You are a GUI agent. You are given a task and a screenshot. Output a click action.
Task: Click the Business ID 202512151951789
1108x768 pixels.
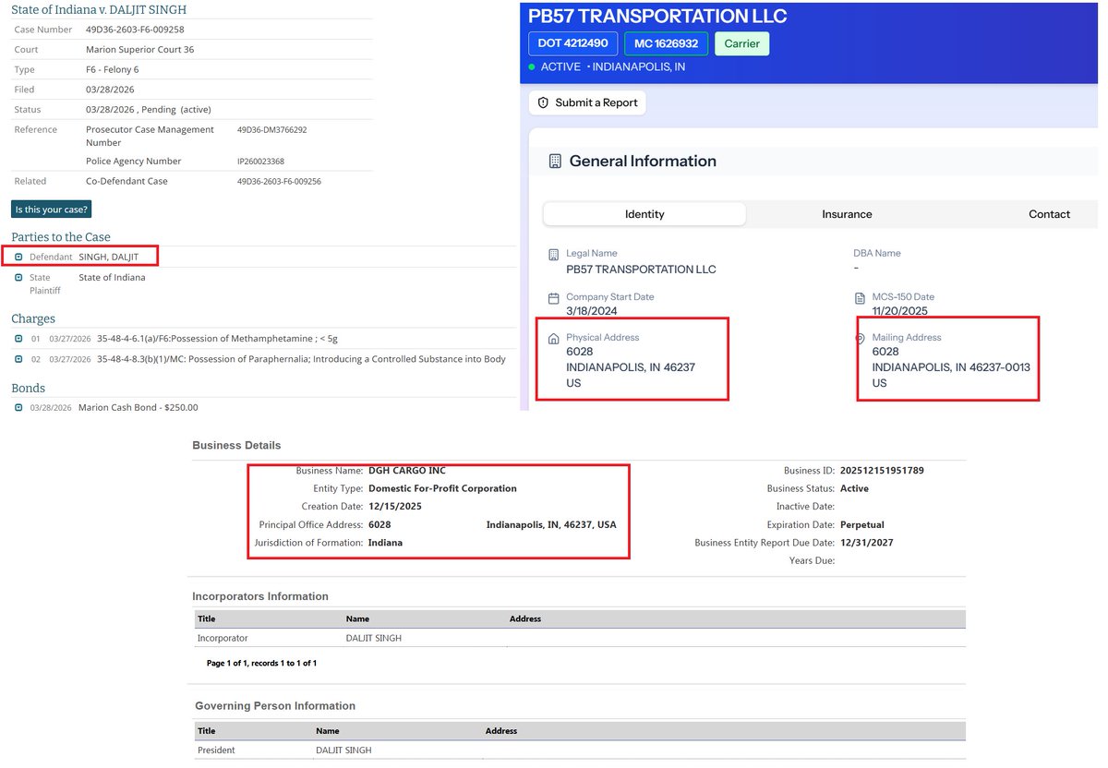(882, 471)
